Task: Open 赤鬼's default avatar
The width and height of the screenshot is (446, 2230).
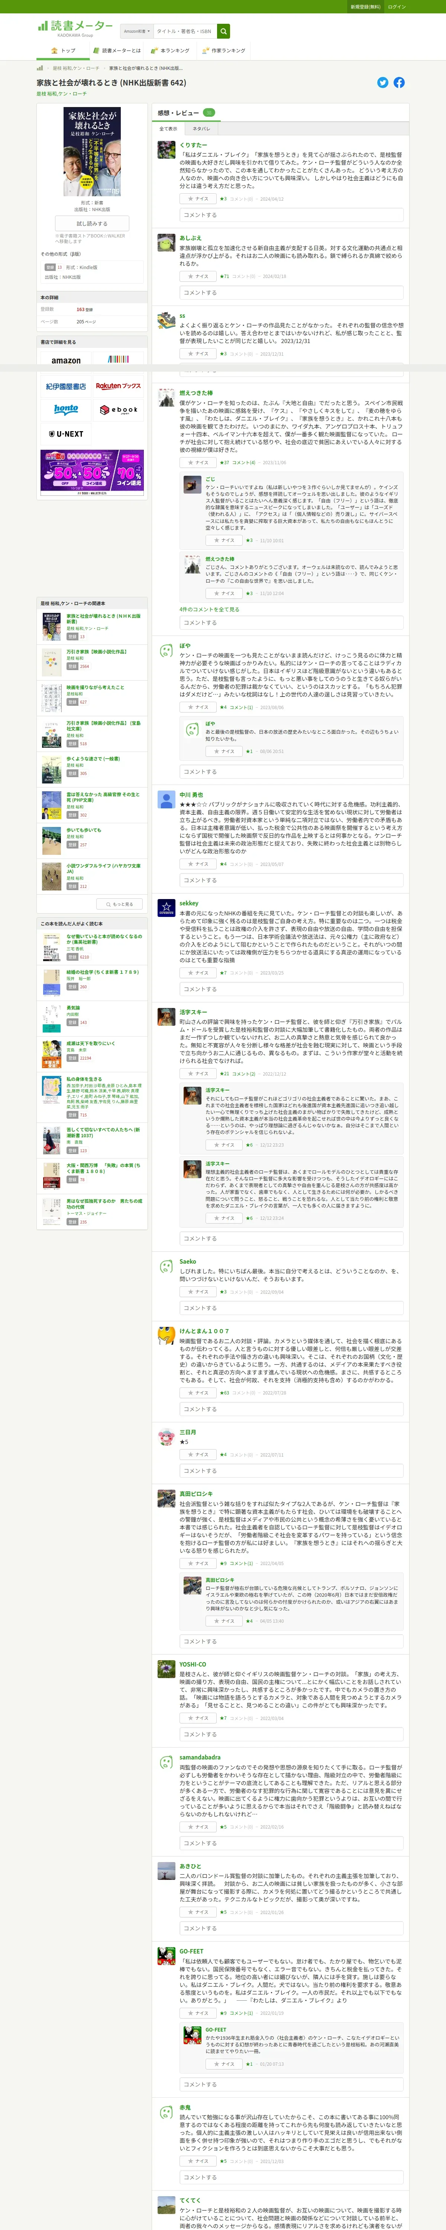Action: 166,2112
